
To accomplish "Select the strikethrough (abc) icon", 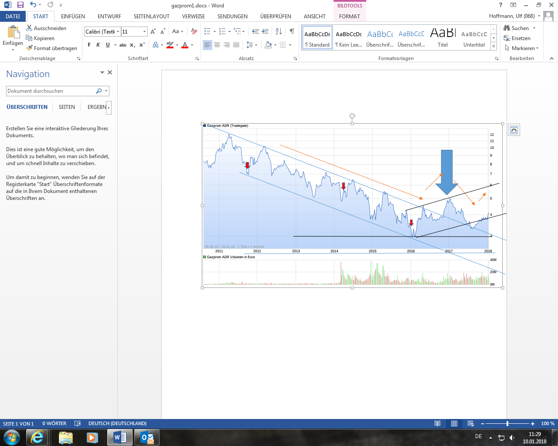I will [123, 44].
